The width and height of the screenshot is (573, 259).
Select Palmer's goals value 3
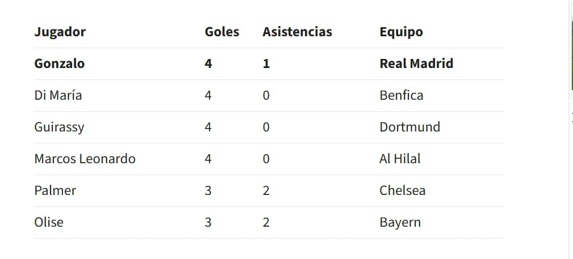(208, 190)
